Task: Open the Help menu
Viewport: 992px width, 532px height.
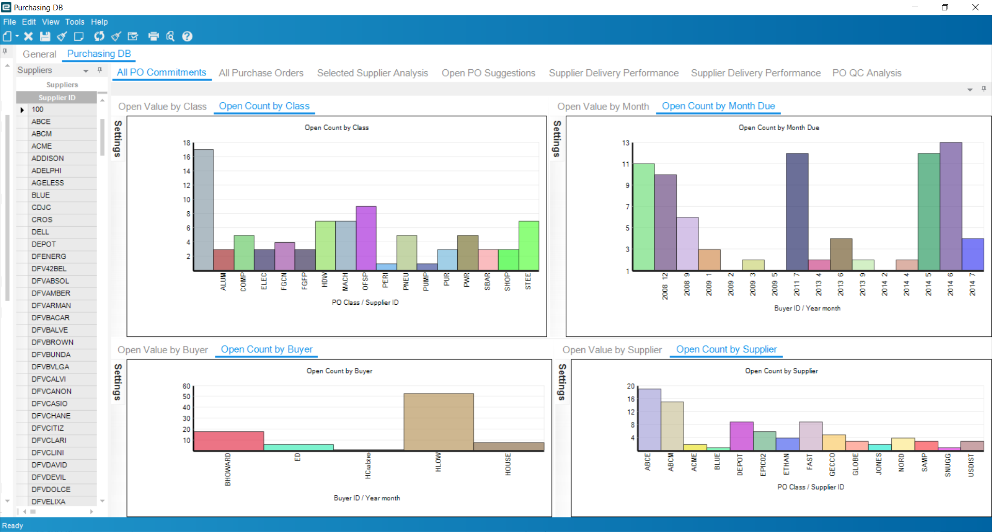Action: 99,22
